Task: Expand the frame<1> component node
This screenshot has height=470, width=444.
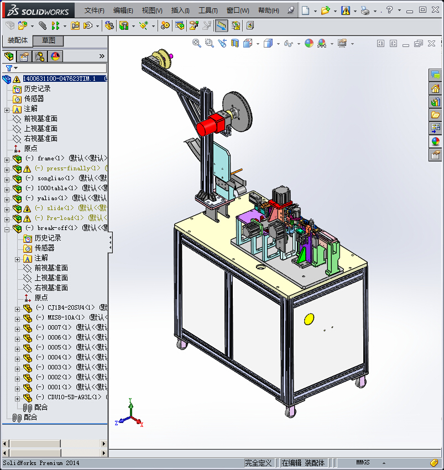Action: click(x=7, y=160)
